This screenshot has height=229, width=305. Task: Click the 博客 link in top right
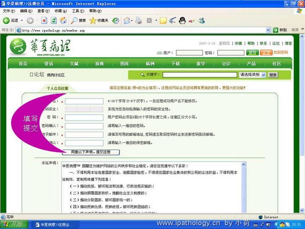288,43
